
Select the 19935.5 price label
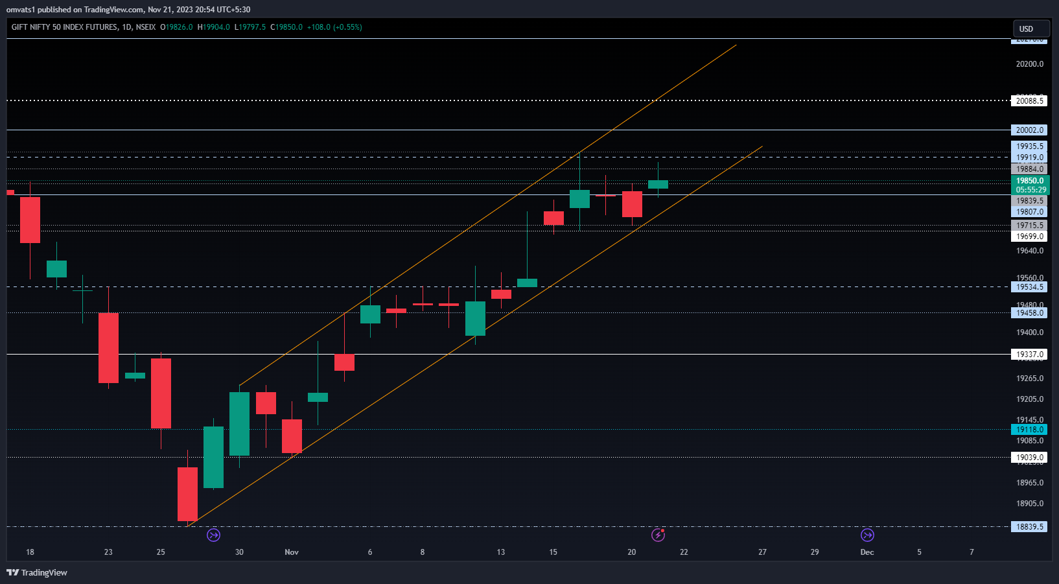pos(1029,146)
